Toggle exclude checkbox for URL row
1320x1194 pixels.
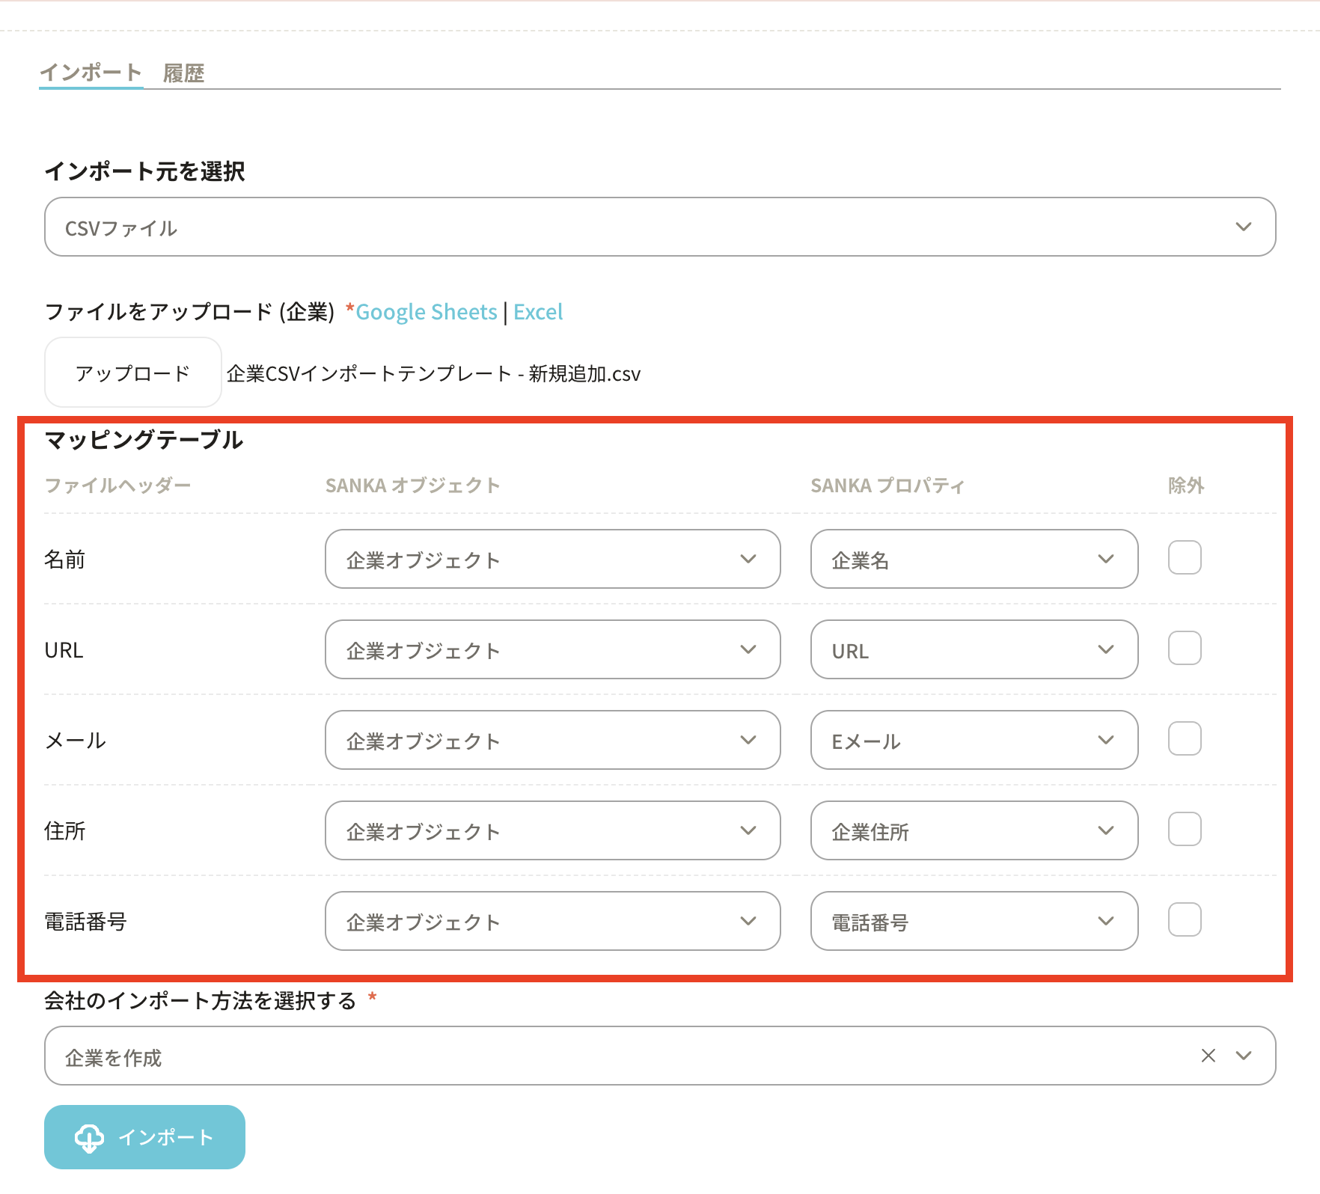1185,649
